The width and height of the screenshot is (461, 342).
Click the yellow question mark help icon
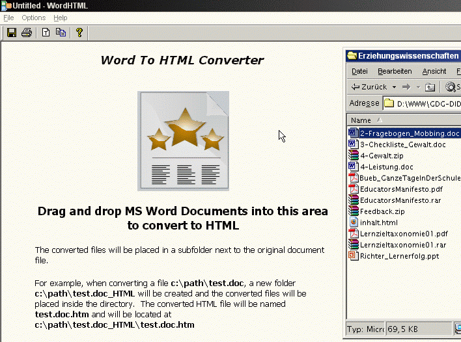pos(79,33)
